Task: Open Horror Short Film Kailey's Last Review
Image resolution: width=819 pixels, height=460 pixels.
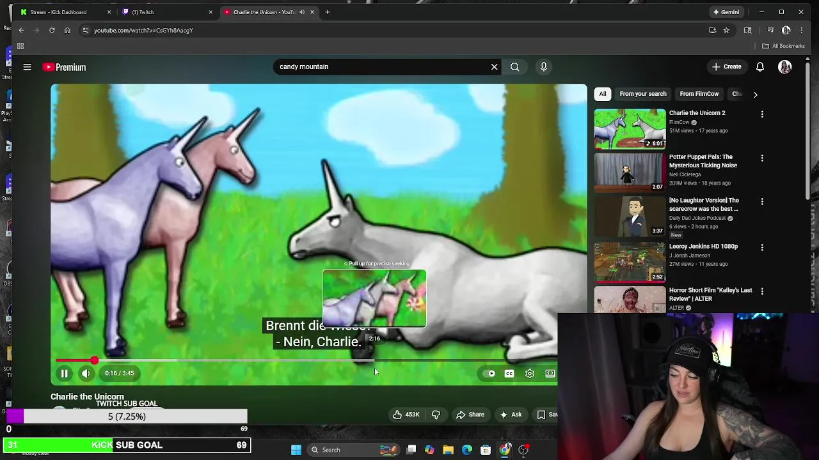Action: click(710, 294)
